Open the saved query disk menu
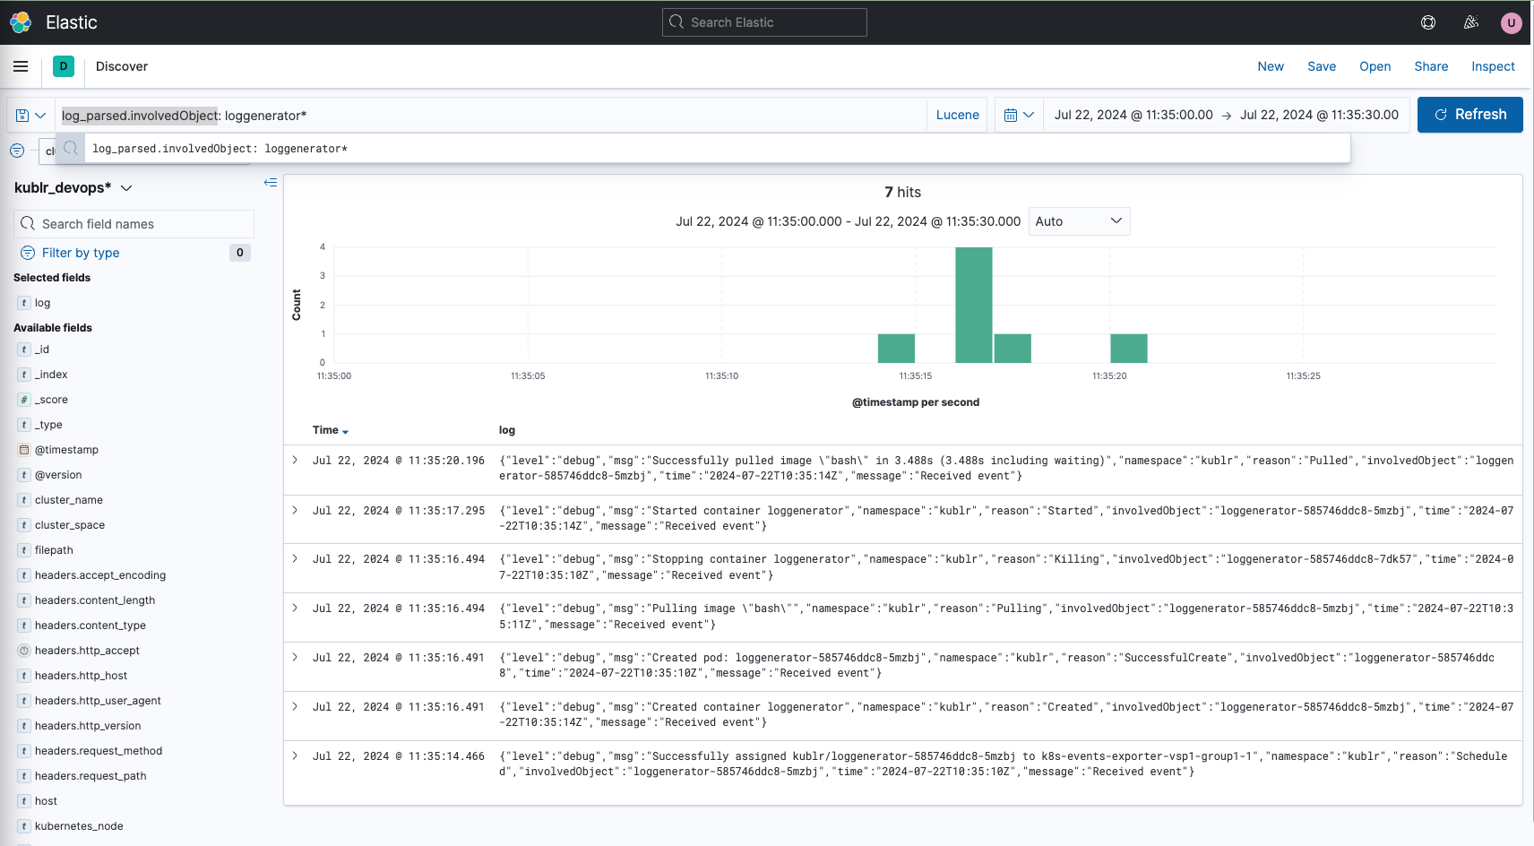 tap(31, 115)
